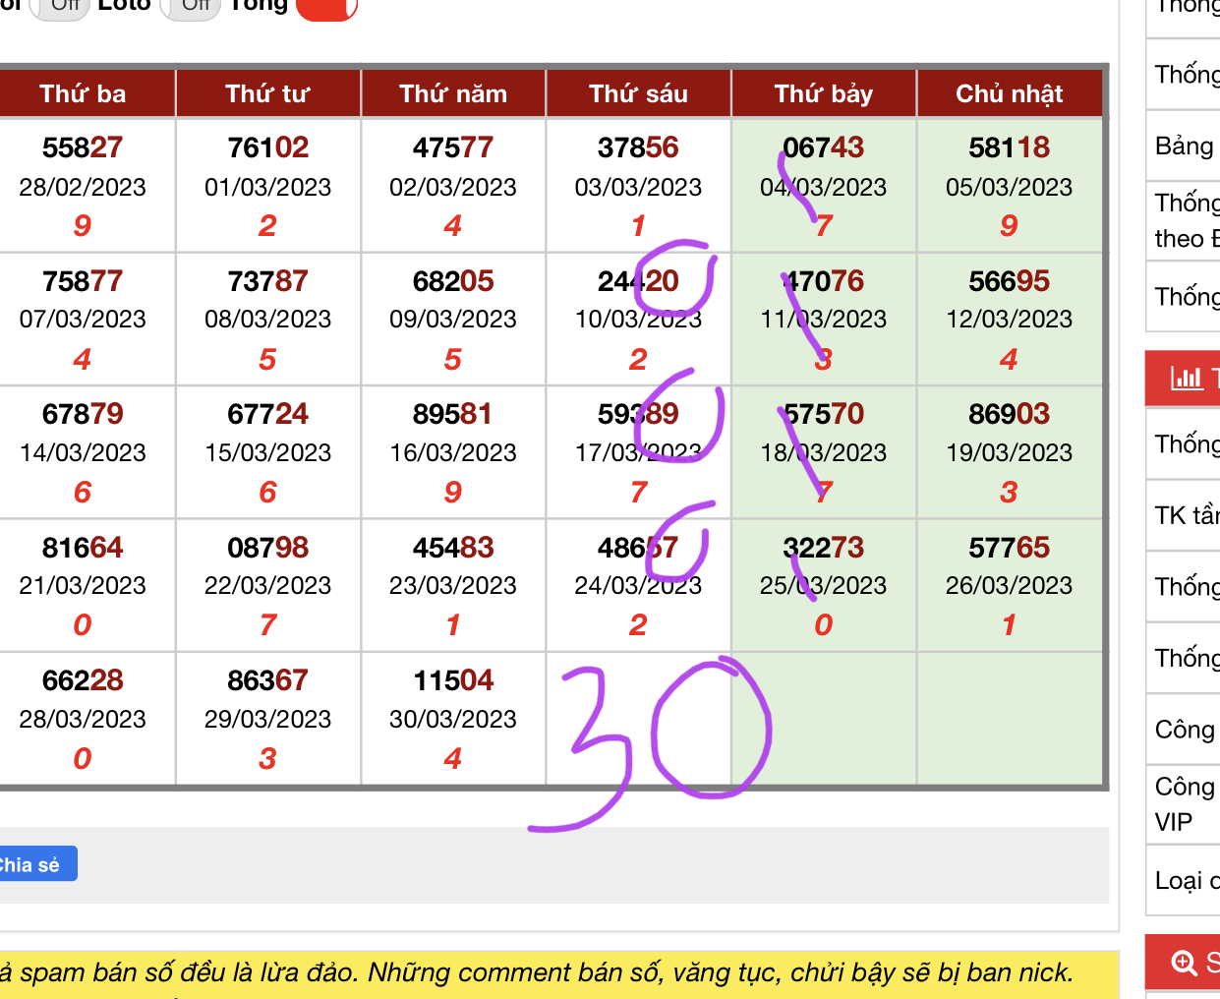Screen dimensions: 1220x999
Task: Turn on the Loto toggle switch
Action: pos(190,6)
